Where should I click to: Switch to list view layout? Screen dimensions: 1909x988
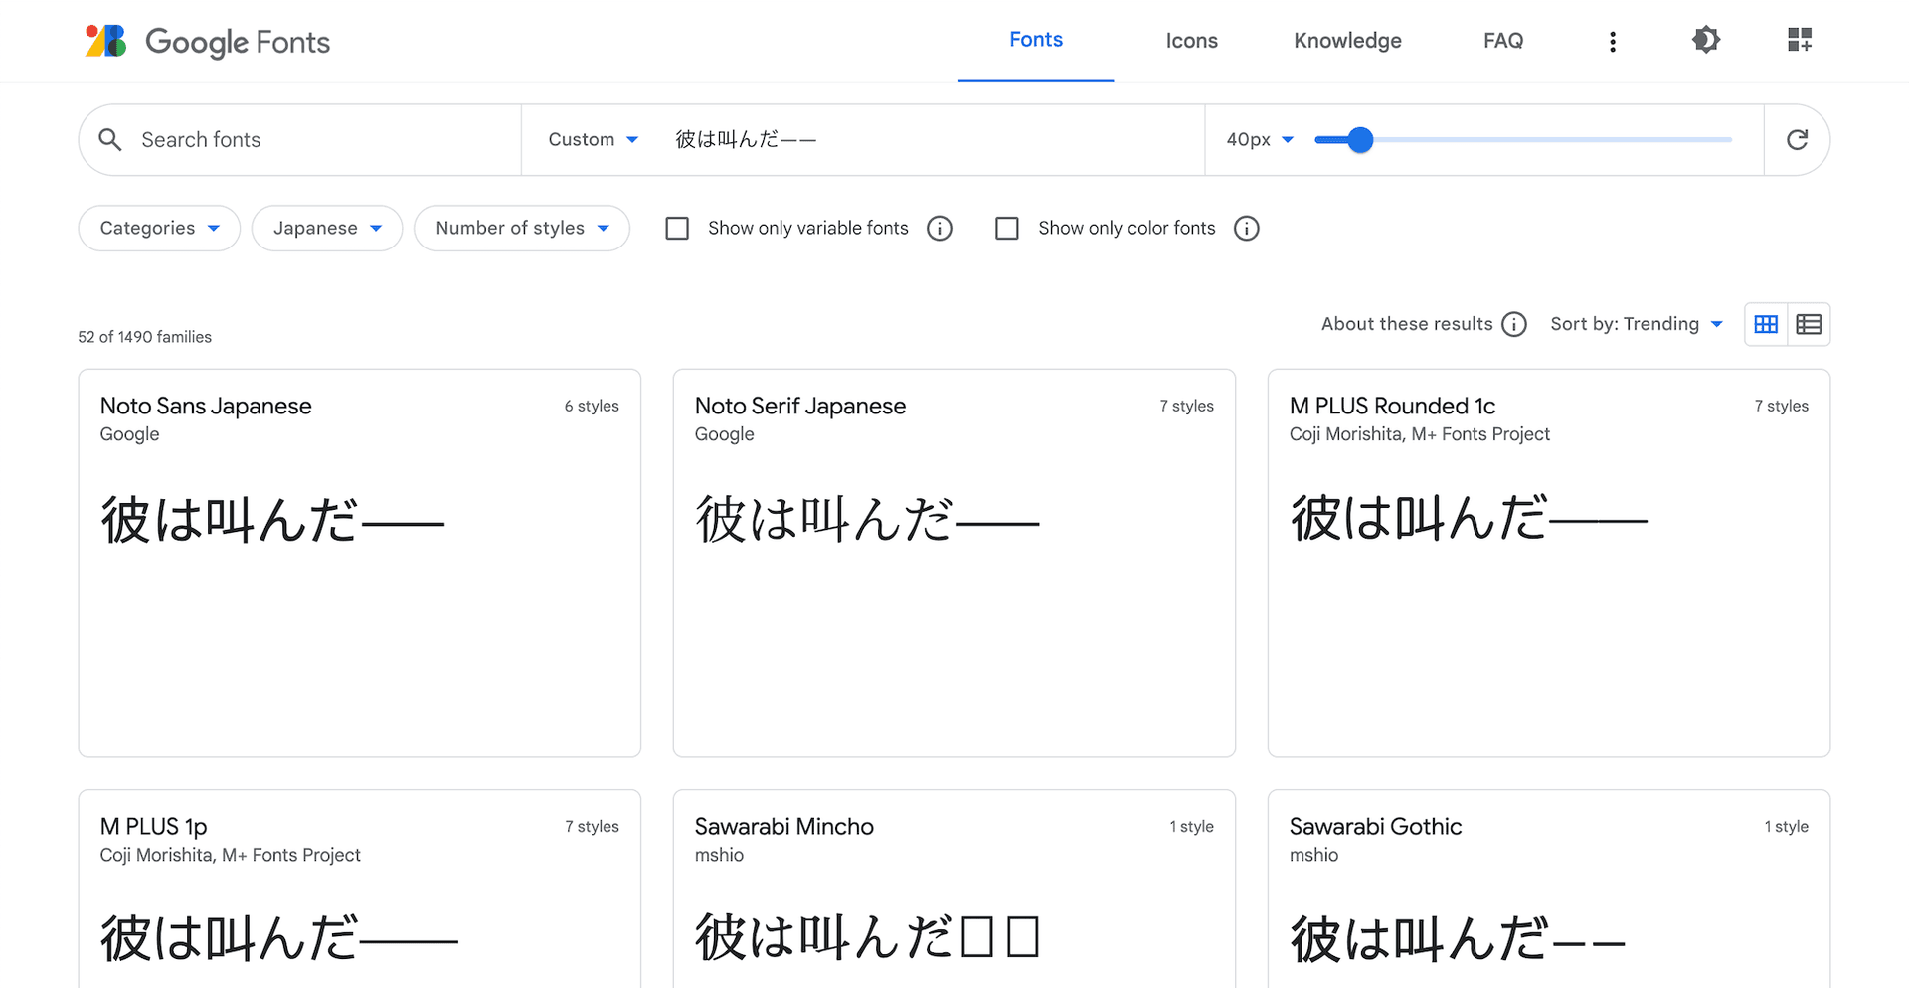pyautogui.click(x=1809, y=324)
